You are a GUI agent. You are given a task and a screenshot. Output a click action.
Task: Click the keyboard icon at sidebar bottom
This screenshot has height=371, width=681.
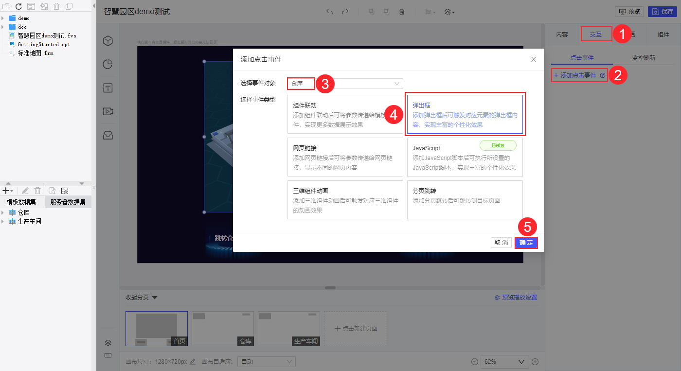click(x=108, y=355)
